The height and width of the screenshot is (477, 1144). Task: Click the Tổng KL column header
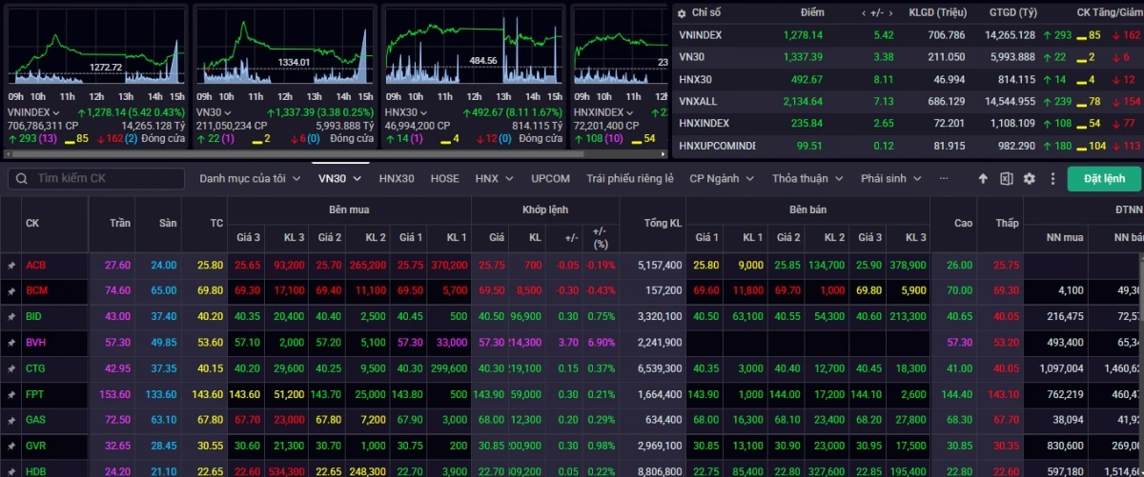coord(662,223)
